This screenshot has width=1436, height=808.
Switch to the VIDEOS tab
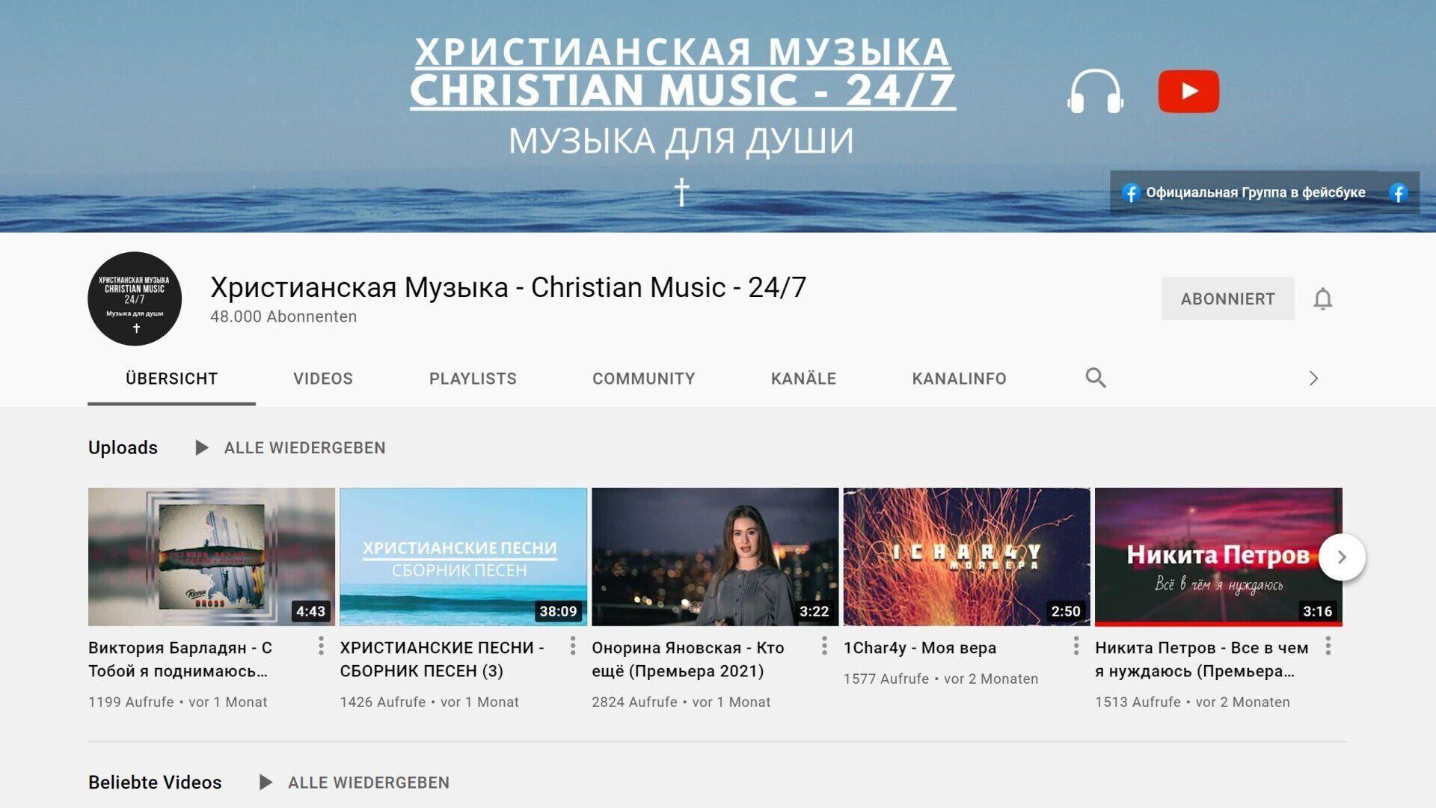[x=323, y=379]
